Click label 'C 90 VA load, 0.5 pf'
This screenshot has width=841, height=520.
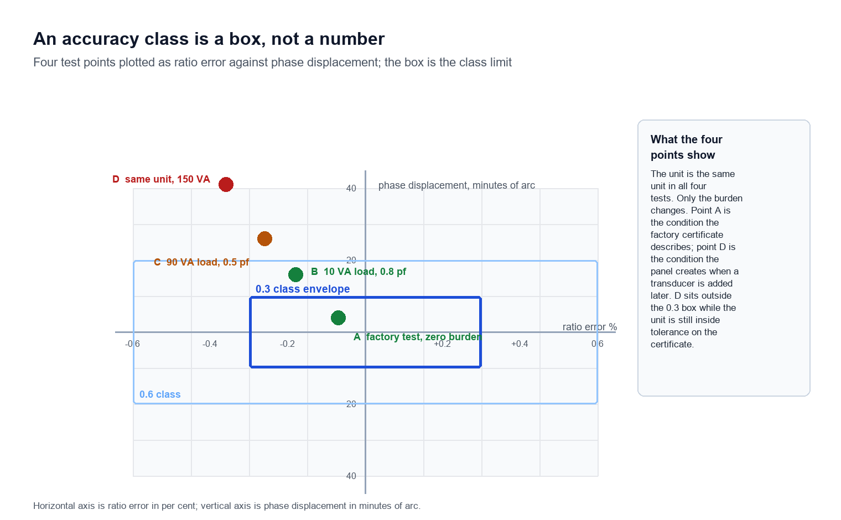pyautogui.click(x=201, y=262)
